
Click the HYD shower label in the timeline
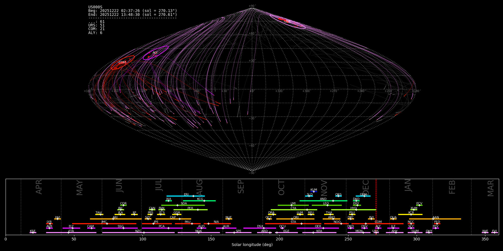pyautogui.click(x=354, y=208)
